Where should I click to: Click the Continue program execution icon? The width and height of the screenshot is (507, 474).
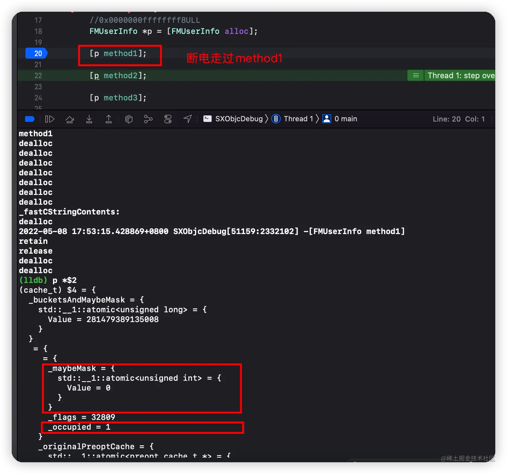50,119
